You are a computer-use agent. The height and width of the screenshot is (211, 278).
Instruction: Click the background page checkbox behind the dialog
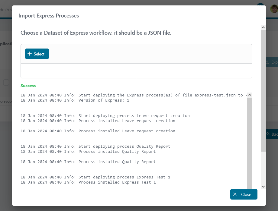6,82
